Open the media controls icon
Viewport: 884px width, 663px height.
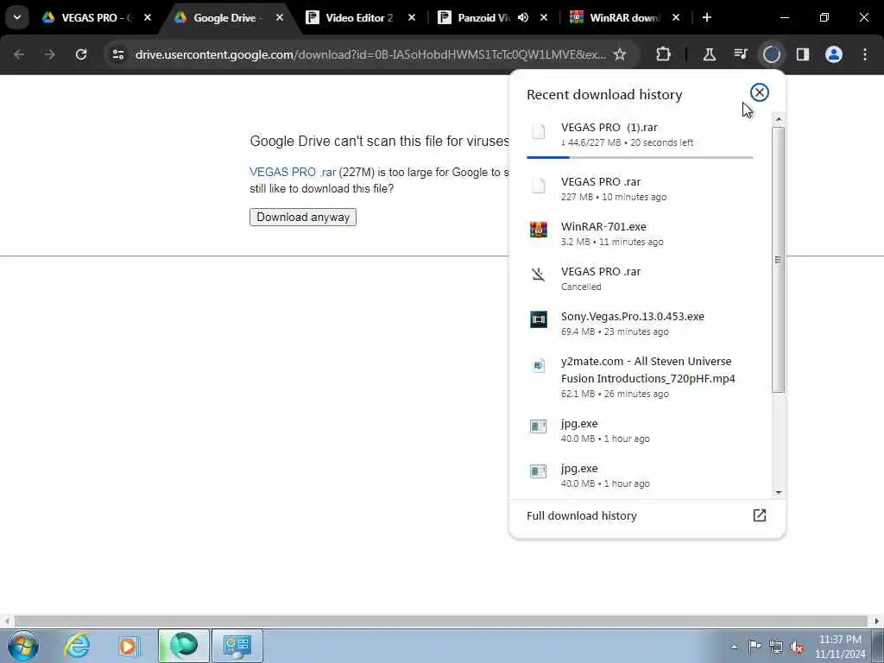pos(740,54)
